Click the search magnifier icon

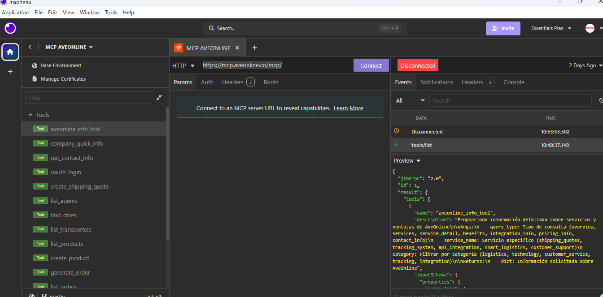[212, 28]
